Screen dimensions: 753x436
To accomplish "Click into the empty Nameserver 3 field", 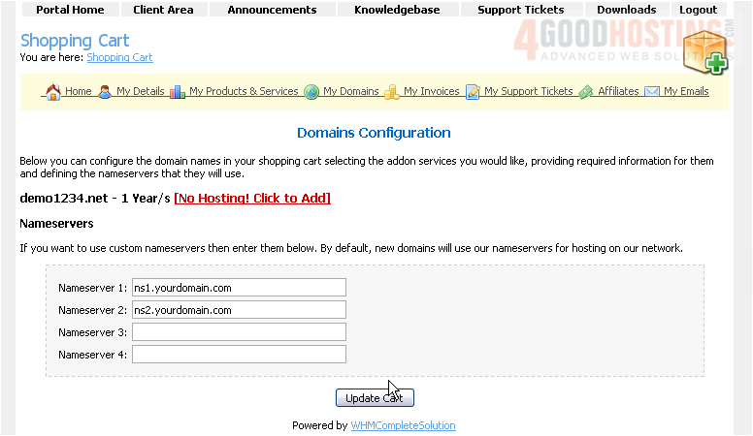I will pos(239,332).
